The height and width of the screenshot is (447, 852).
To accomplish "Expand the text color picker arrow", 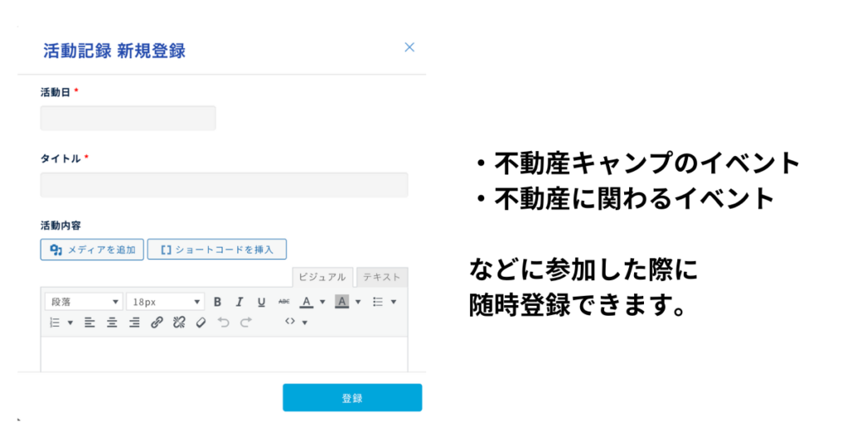I will click(322, 302).
